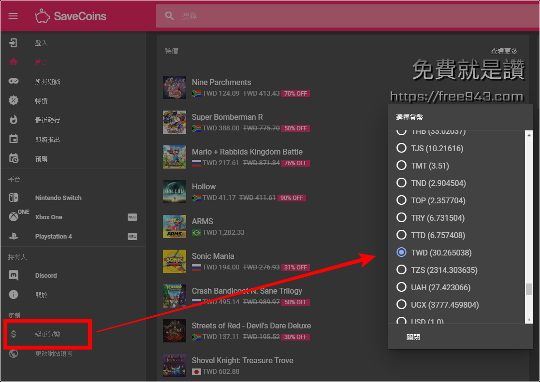Open the hamburger menu icon
540x382 pixels.
(x=13, y=16)
